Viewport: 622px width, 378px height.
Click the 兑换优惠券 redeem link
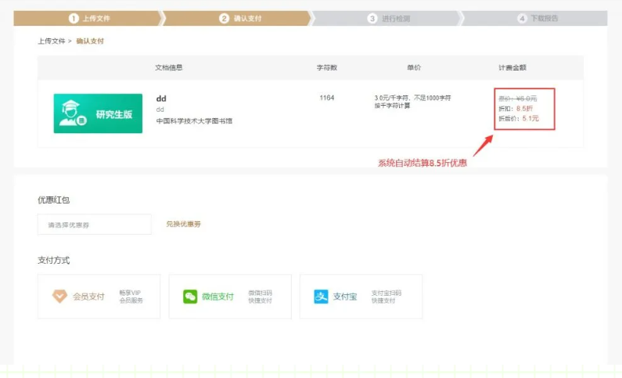[x=184, y=225]
